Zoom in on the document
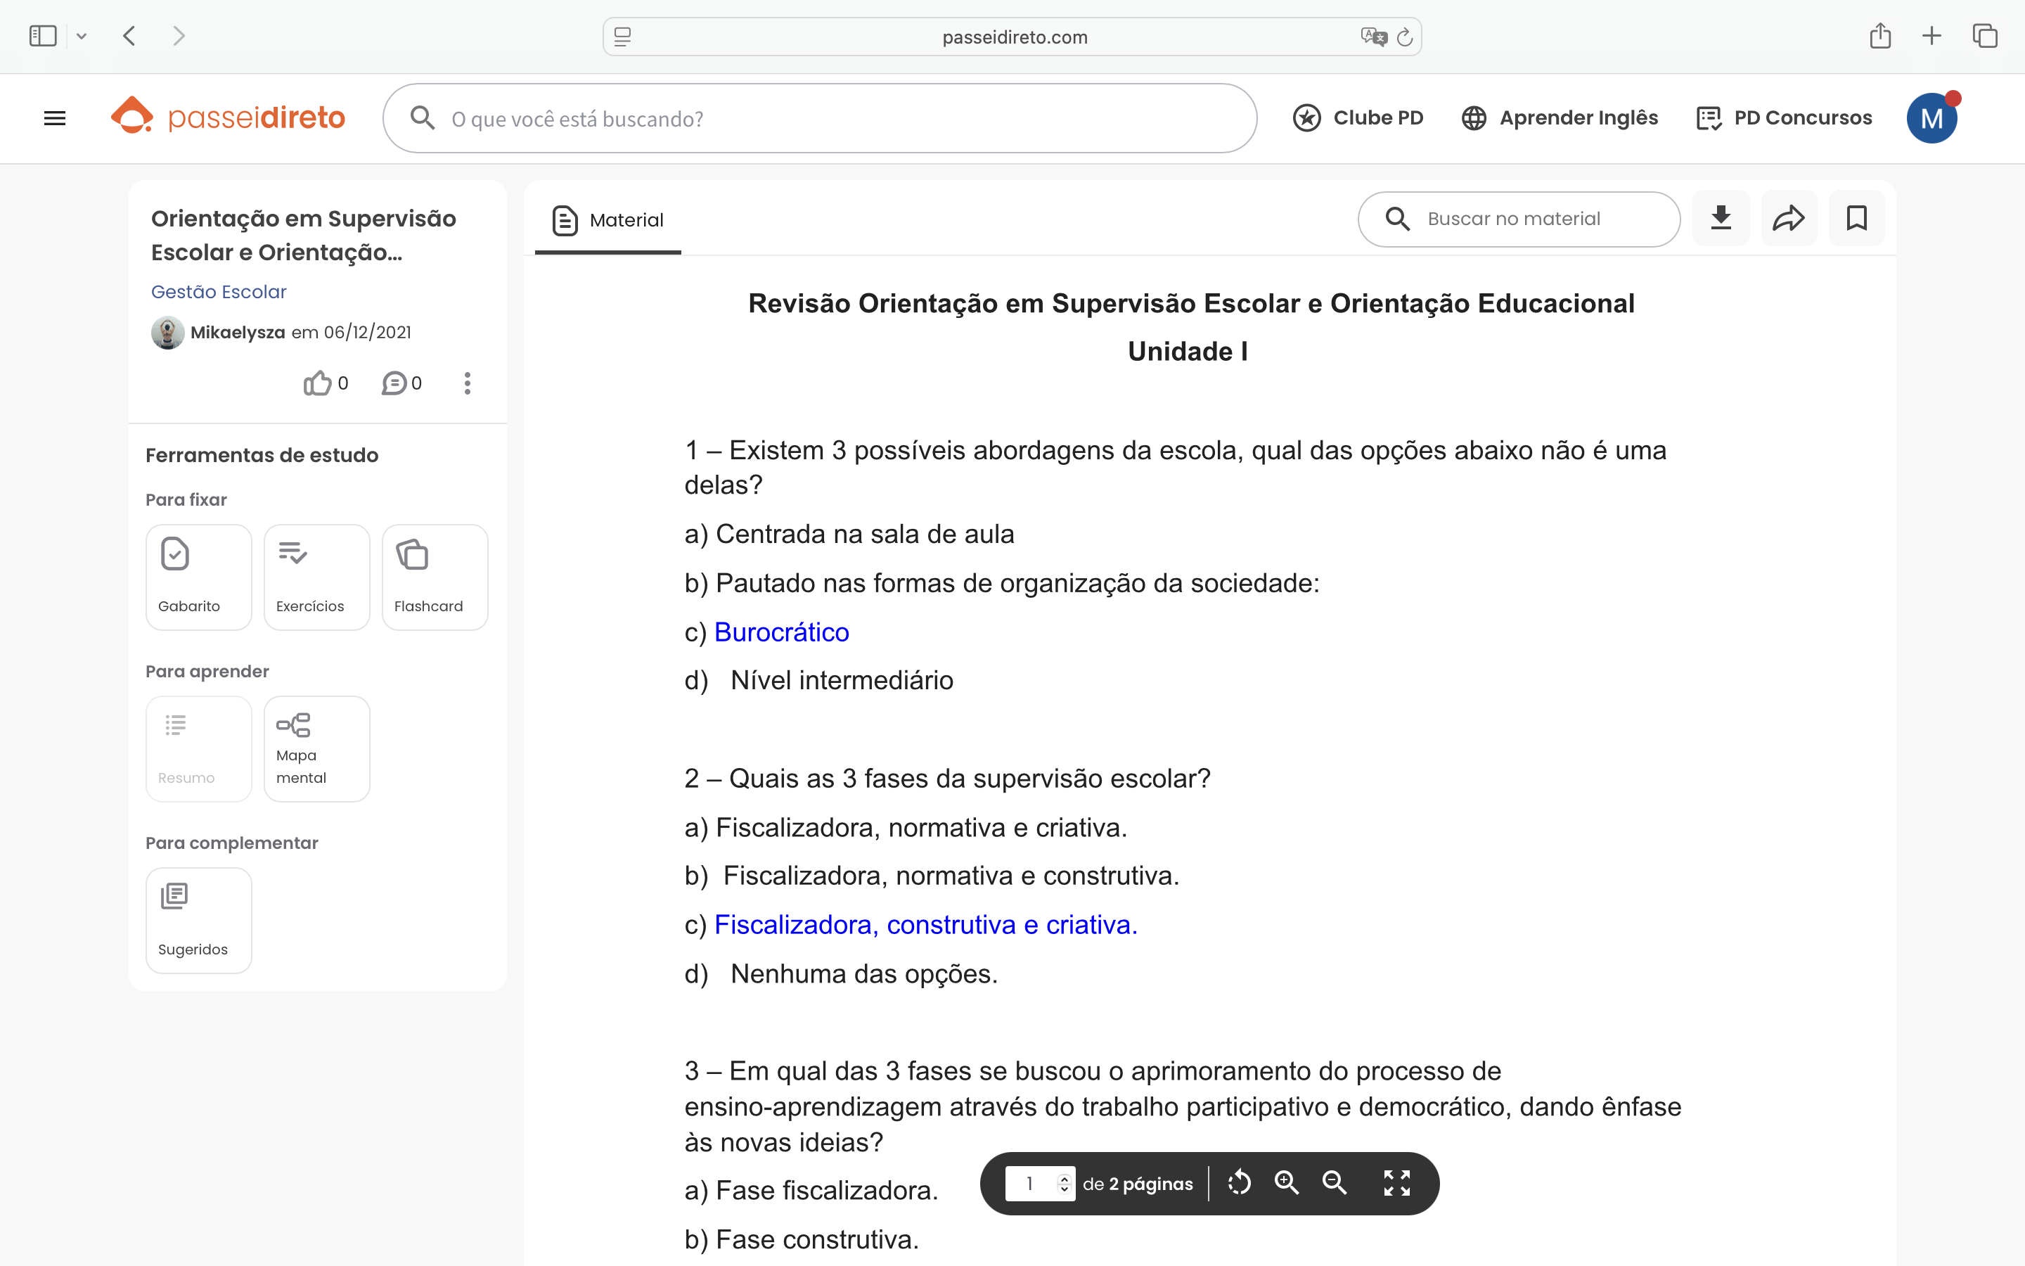The height and width of the screenshot is (1266, 2025). click(1286, 1183)
